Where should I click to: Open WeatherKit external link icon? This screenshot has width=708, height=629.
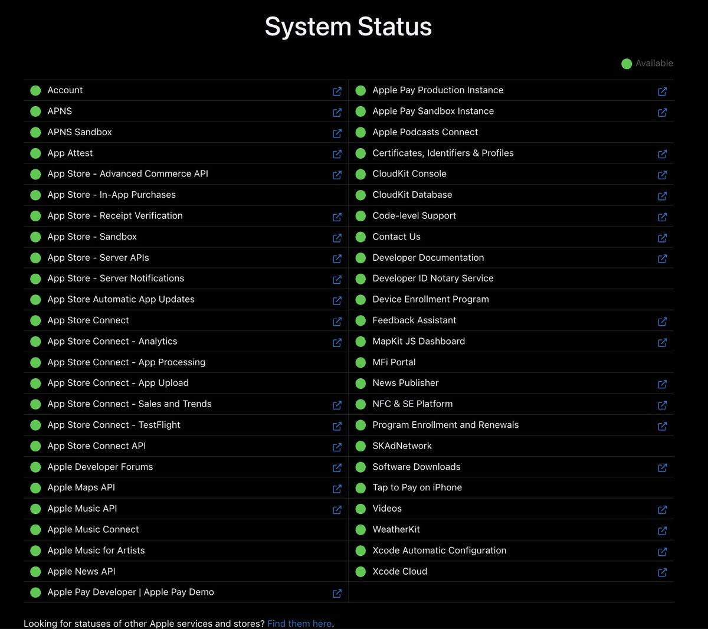663,530
